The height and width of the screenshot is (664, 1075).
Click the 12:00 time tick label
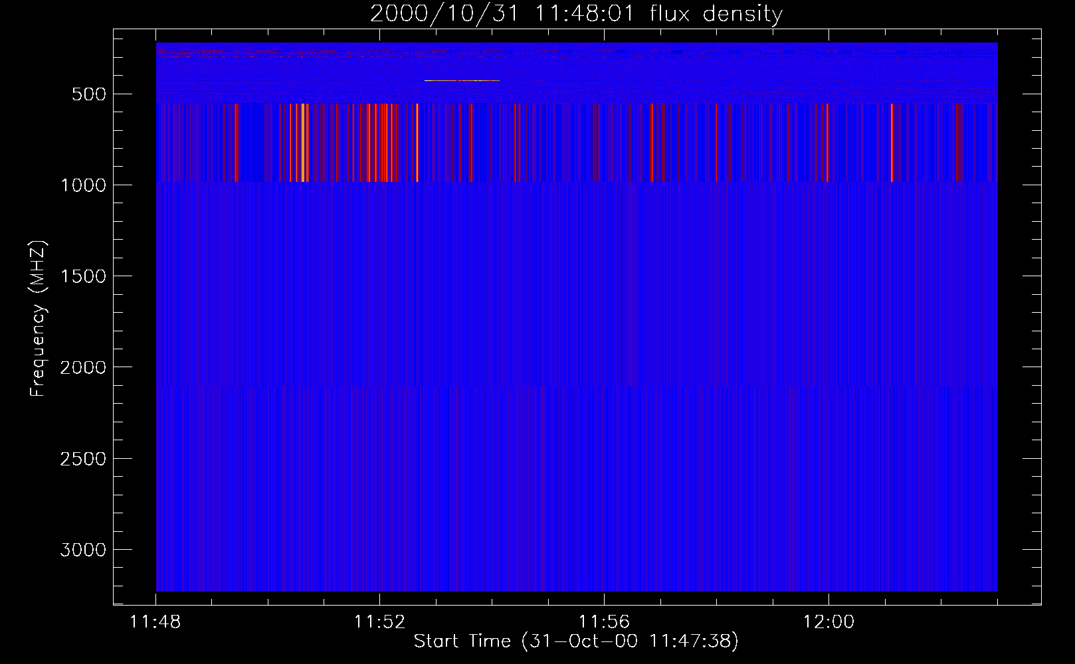pos(828,622)
